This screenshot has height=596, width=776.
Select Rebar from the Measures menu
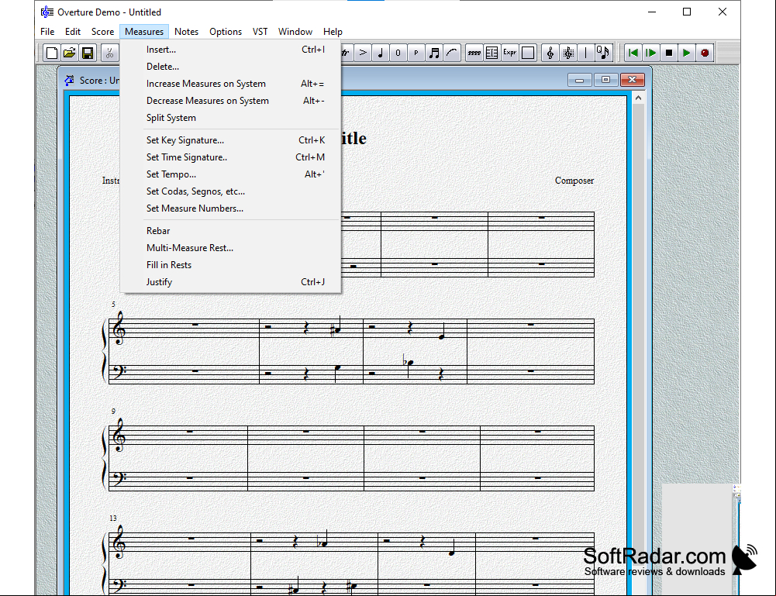(230, 230)
